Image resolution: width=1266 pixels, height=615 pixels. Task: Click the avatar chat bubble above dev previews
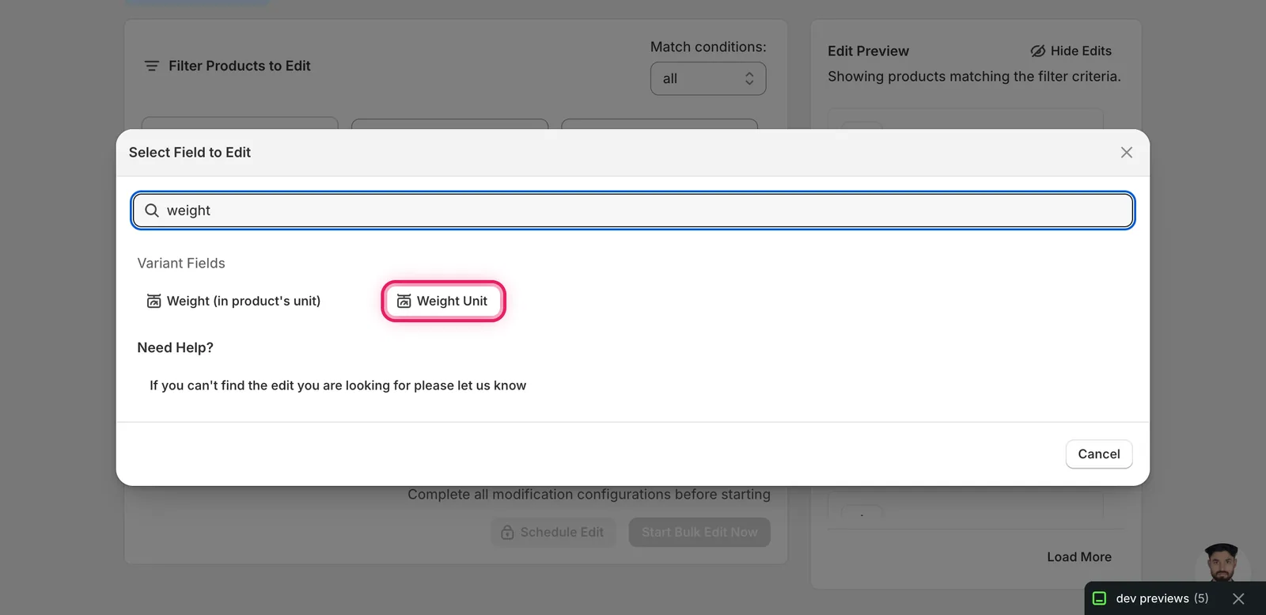point(1222,564)
